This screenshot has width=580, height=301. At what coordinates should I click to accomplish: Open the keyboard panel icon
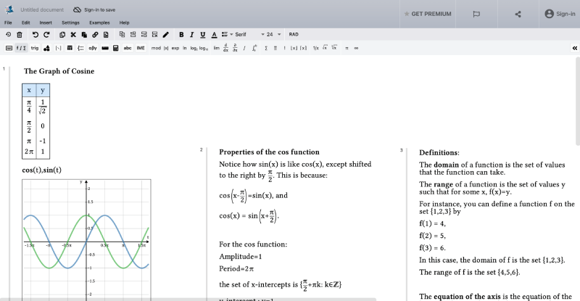pyautogui.click(x=9, y=48)
